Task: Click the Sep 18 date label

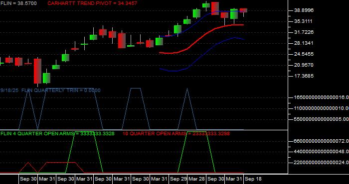Action: coord(253,179)
